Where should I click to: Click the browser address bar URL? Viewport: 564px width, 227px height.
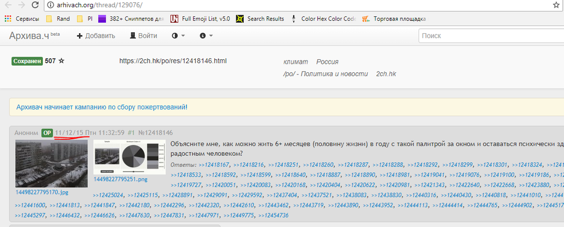pos(100,5)
